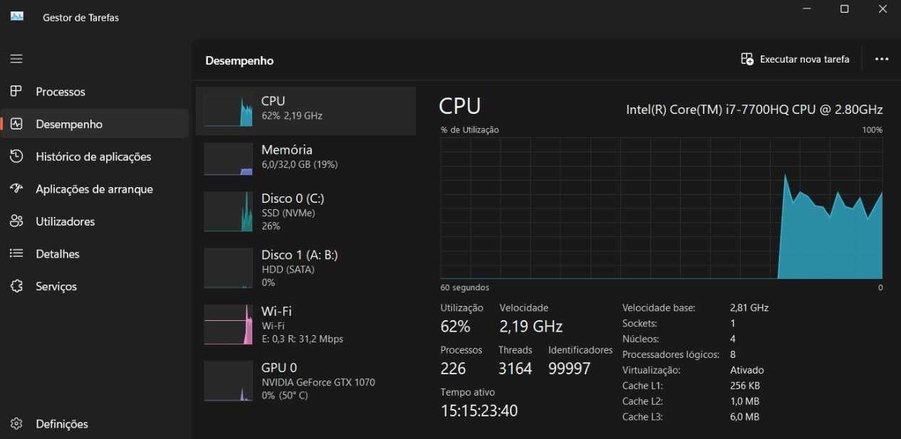Click the Detalhes list icon
Image resolution: width=901 pixels, height=439 pixels.
[x=16, y=254]
